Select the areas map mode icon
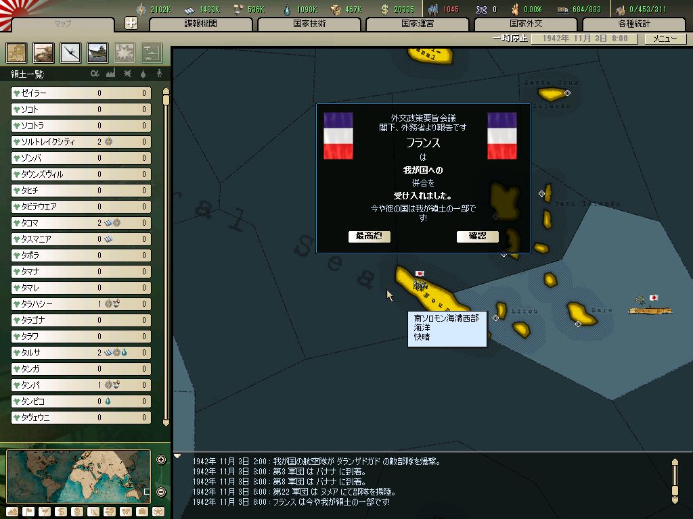 click(x=126, y=512)
